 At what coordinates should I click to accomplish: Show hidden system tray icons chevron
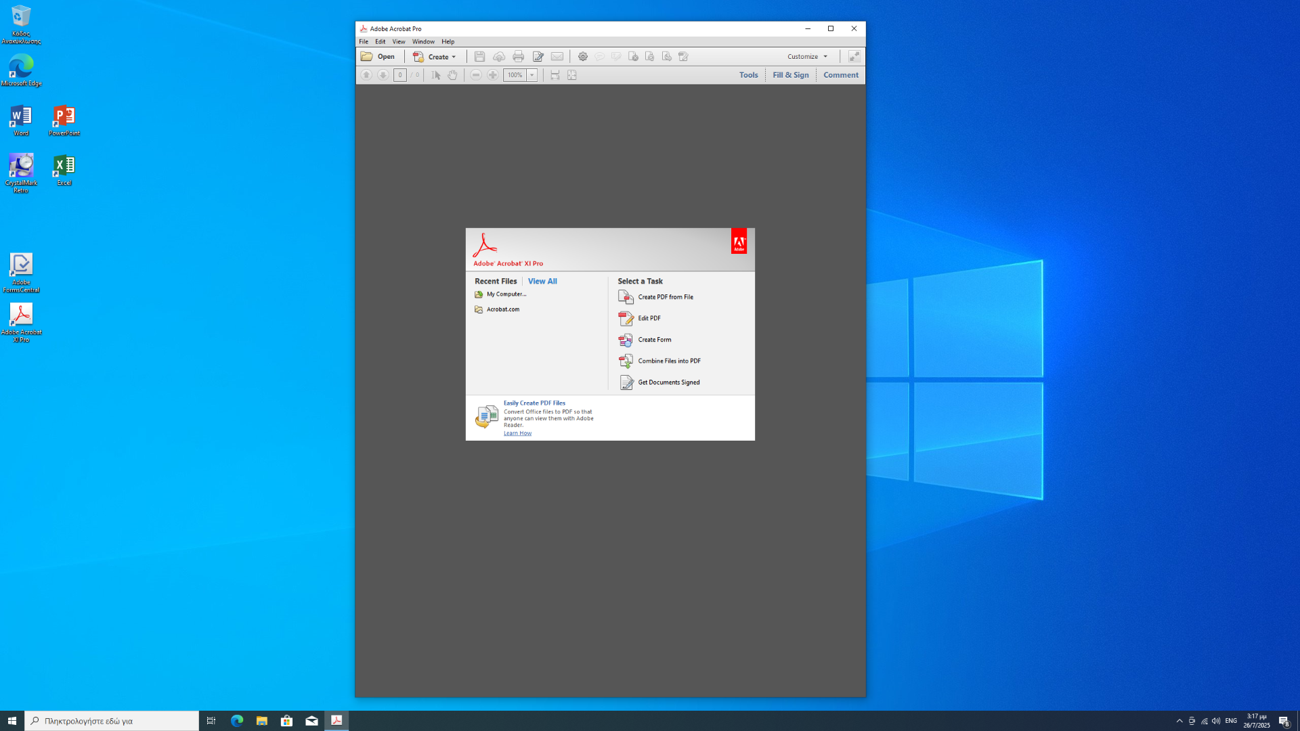point(1179,721)
